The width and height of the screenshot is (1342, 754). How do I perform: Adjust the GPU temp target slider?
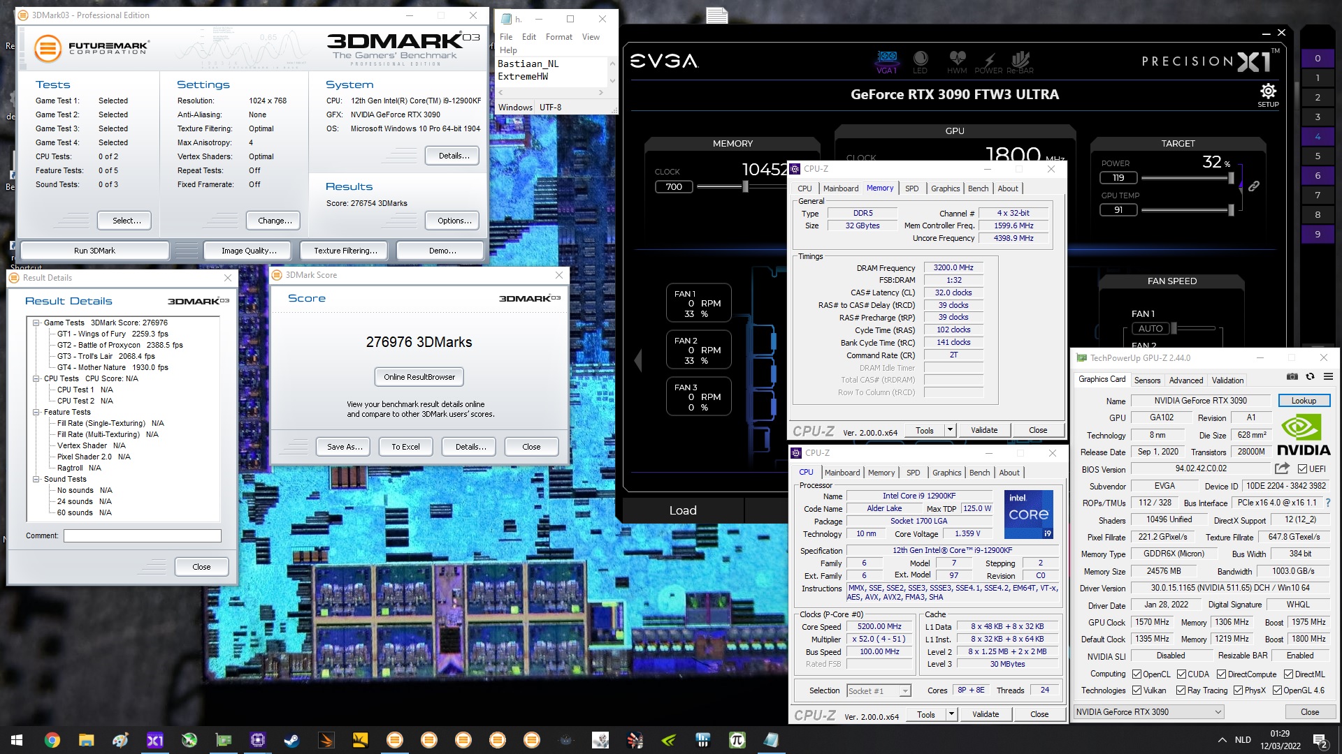pyautogui.click(x=1231, y=209)
